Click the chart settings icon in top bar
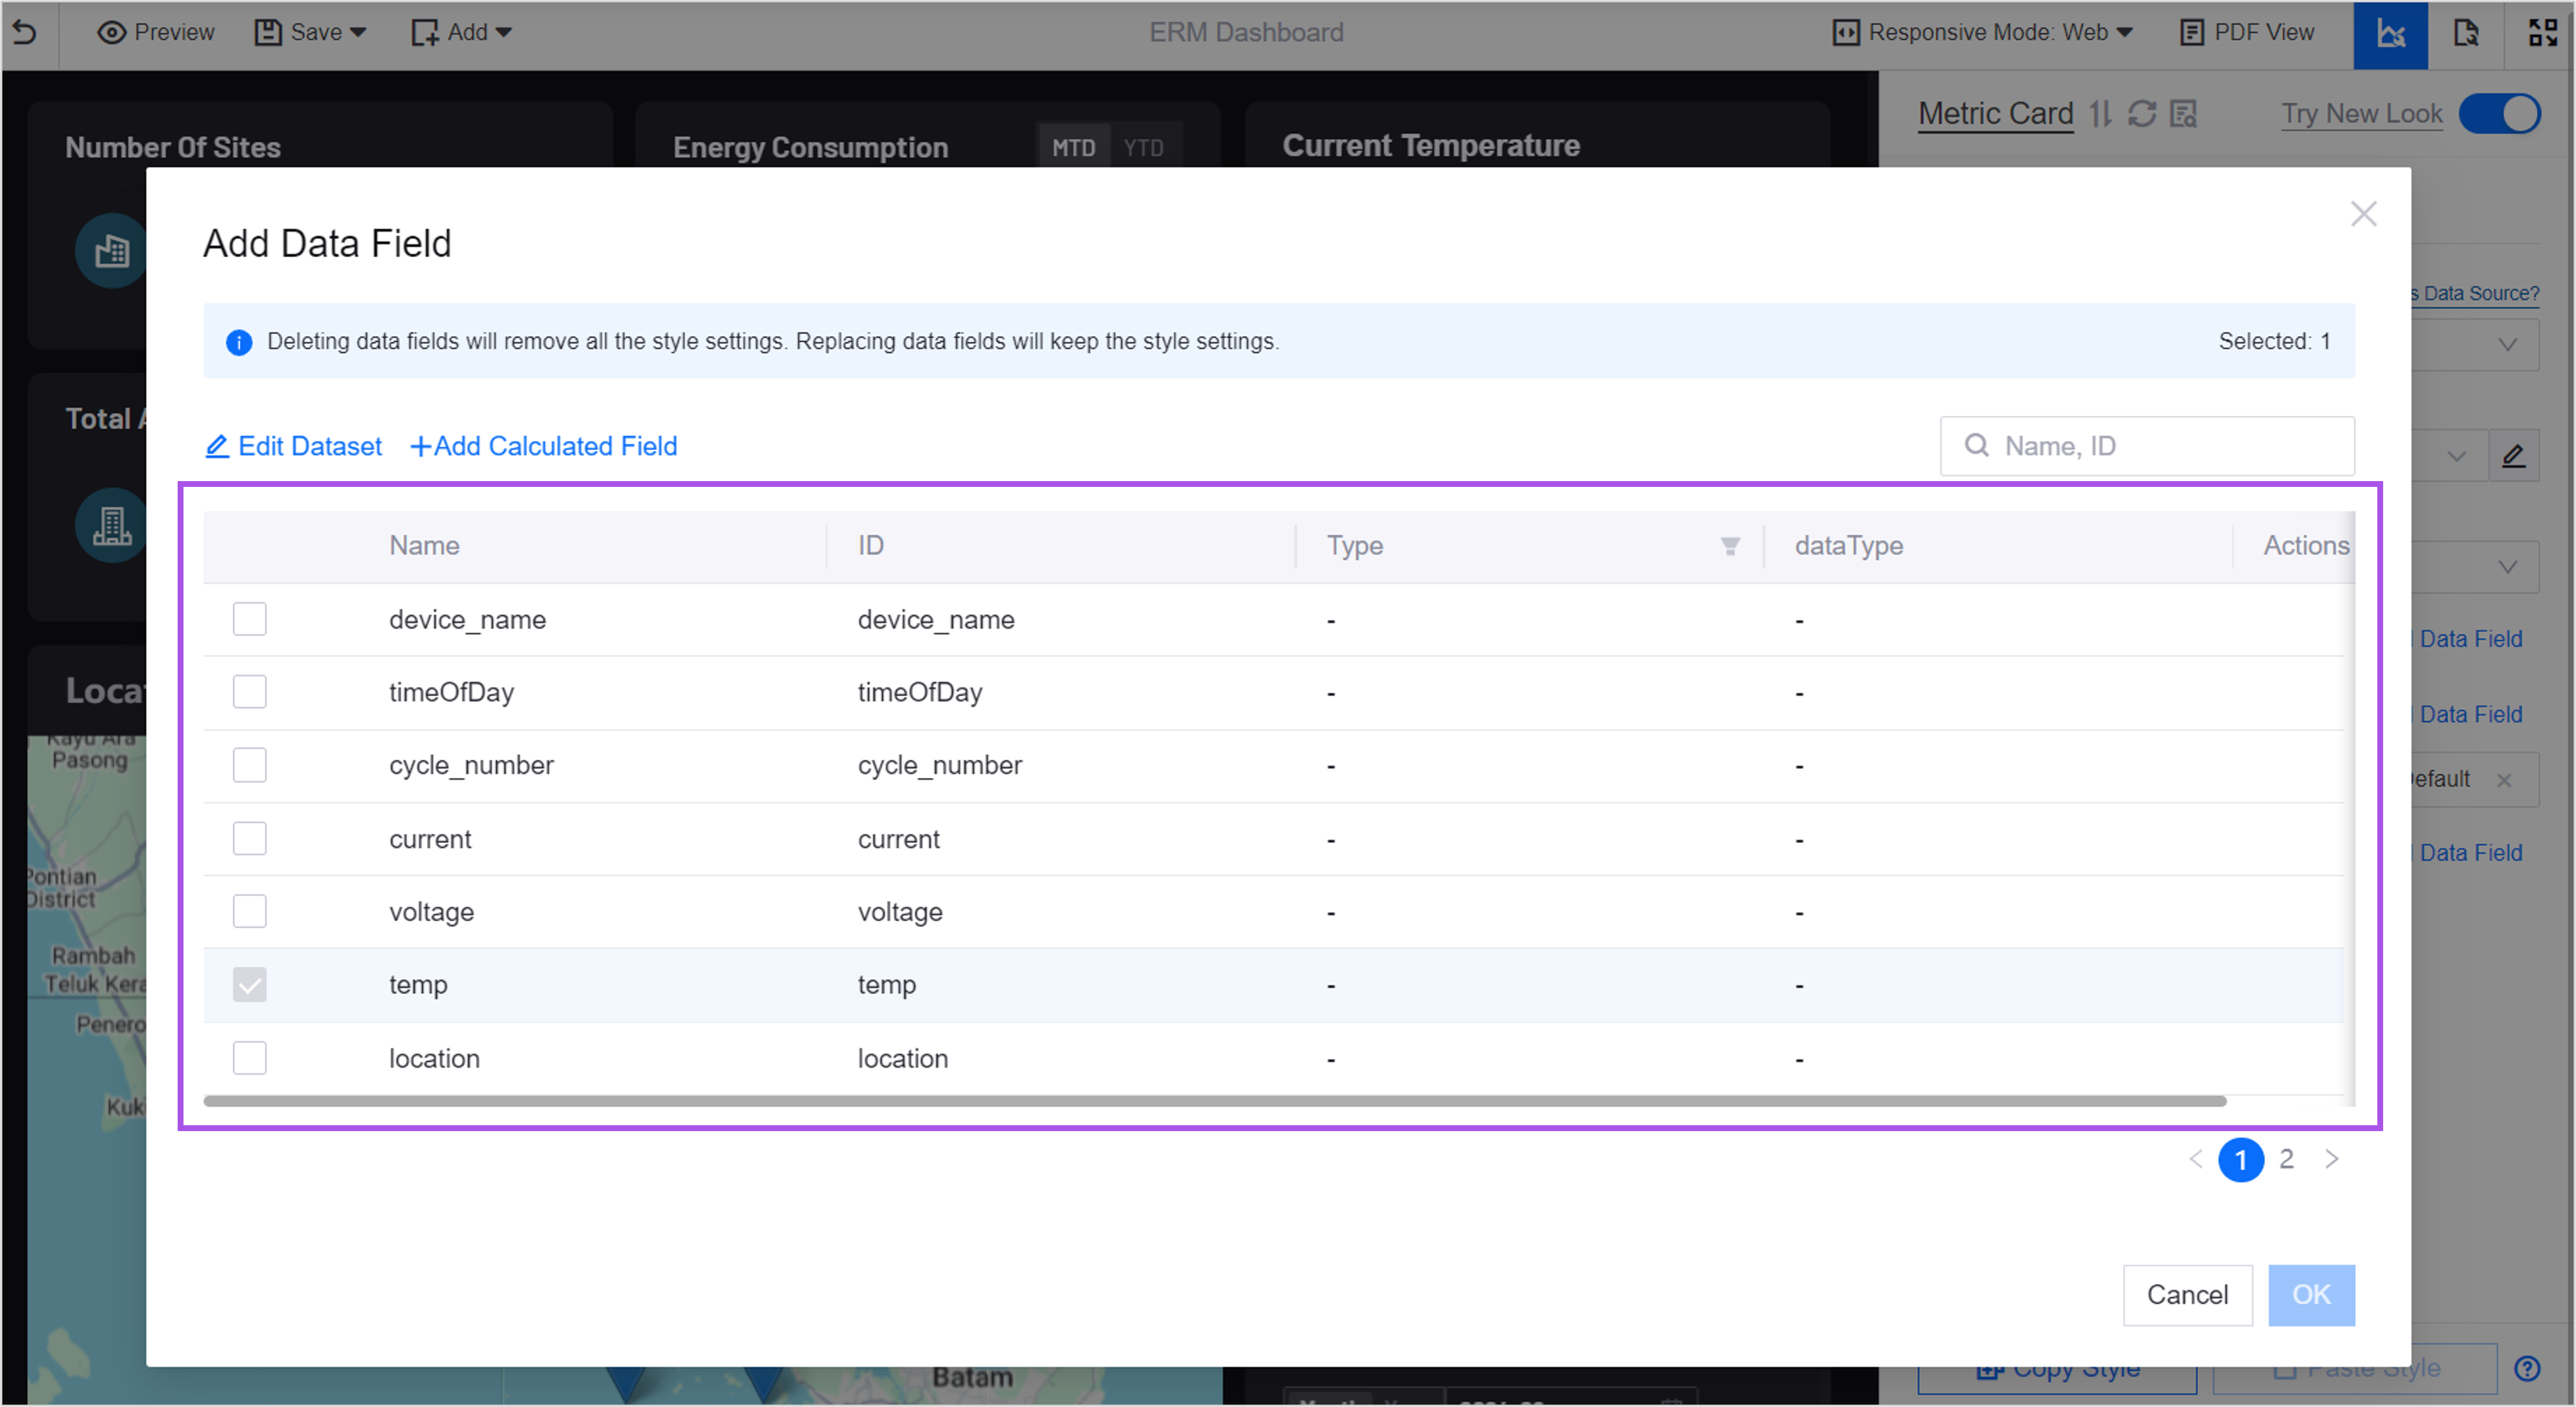 pyautogui.click(x=2389, y=34)
